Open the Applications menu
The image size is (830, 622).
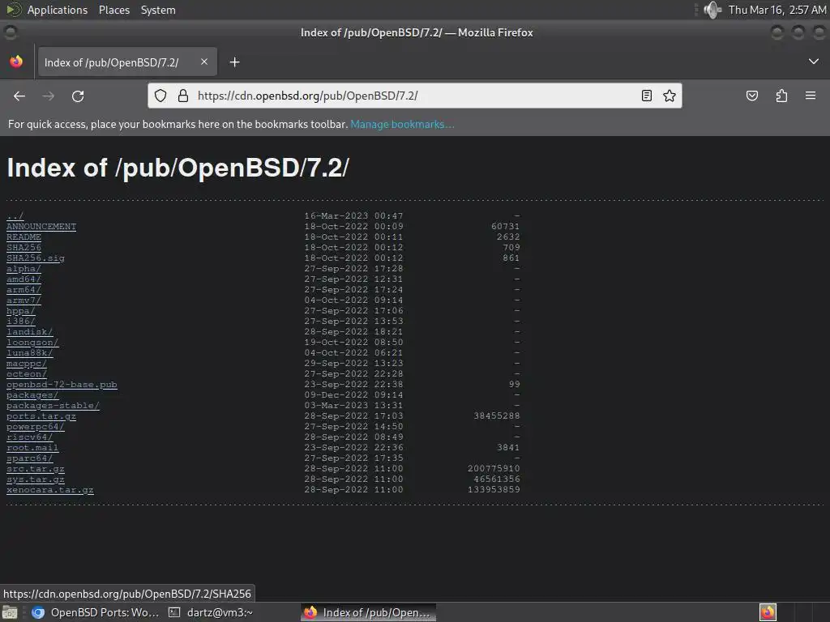58,10
